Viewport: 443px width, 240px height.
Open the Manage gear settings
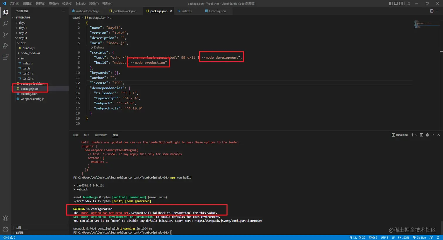[5, 229]
